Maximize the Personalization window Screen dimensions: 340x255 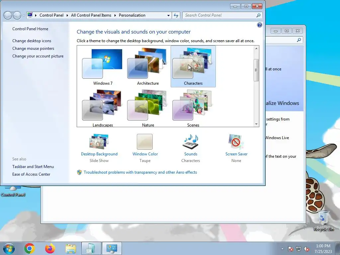pyautogui.click(x=246, y=6)
